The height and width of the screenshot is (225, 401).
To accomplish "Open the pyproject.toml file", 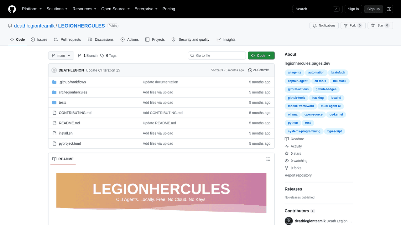I will [70, 144].
